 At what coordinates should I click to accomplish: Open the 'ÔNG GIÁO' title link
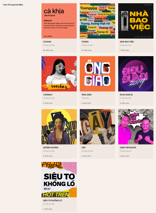[x=87, y=95]
